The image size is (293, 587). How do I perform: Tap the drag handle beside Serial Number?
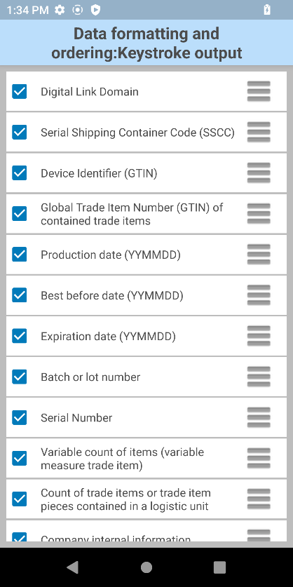[259, 417]
